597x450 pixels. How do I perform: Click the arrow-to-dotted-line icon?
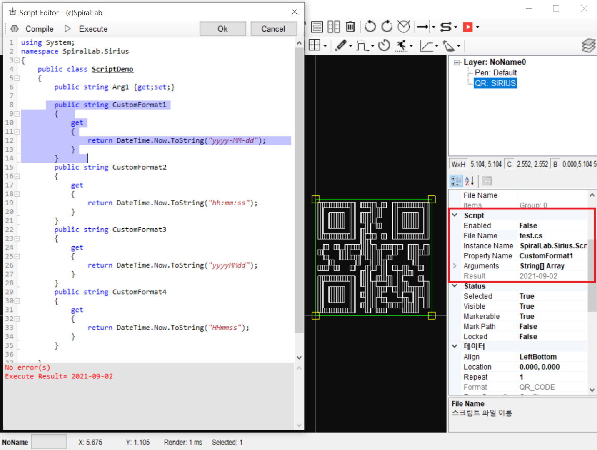coord(423,27)
